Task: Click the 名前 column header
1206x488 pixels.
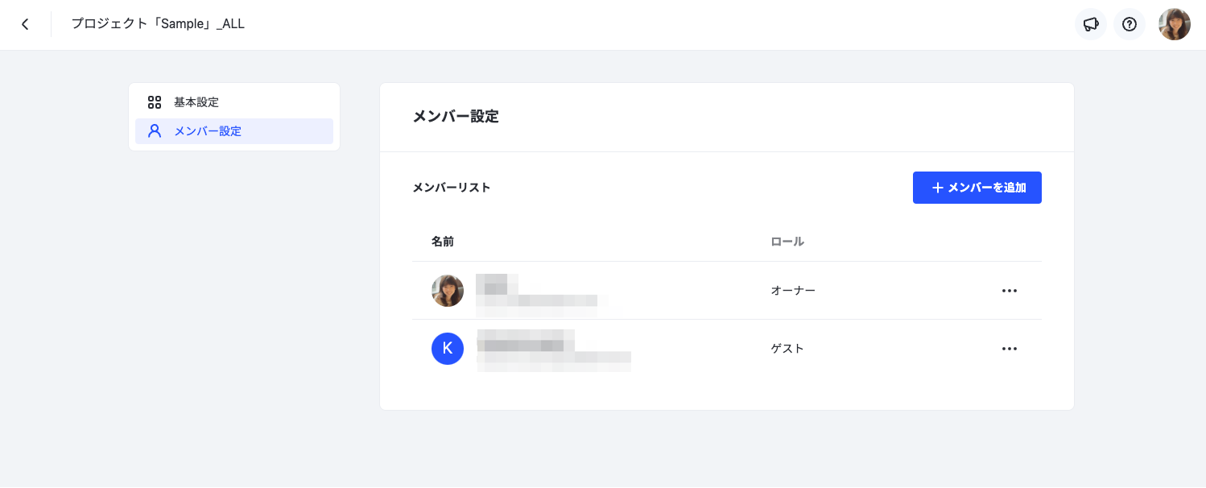Action: [x=443, y=242]
